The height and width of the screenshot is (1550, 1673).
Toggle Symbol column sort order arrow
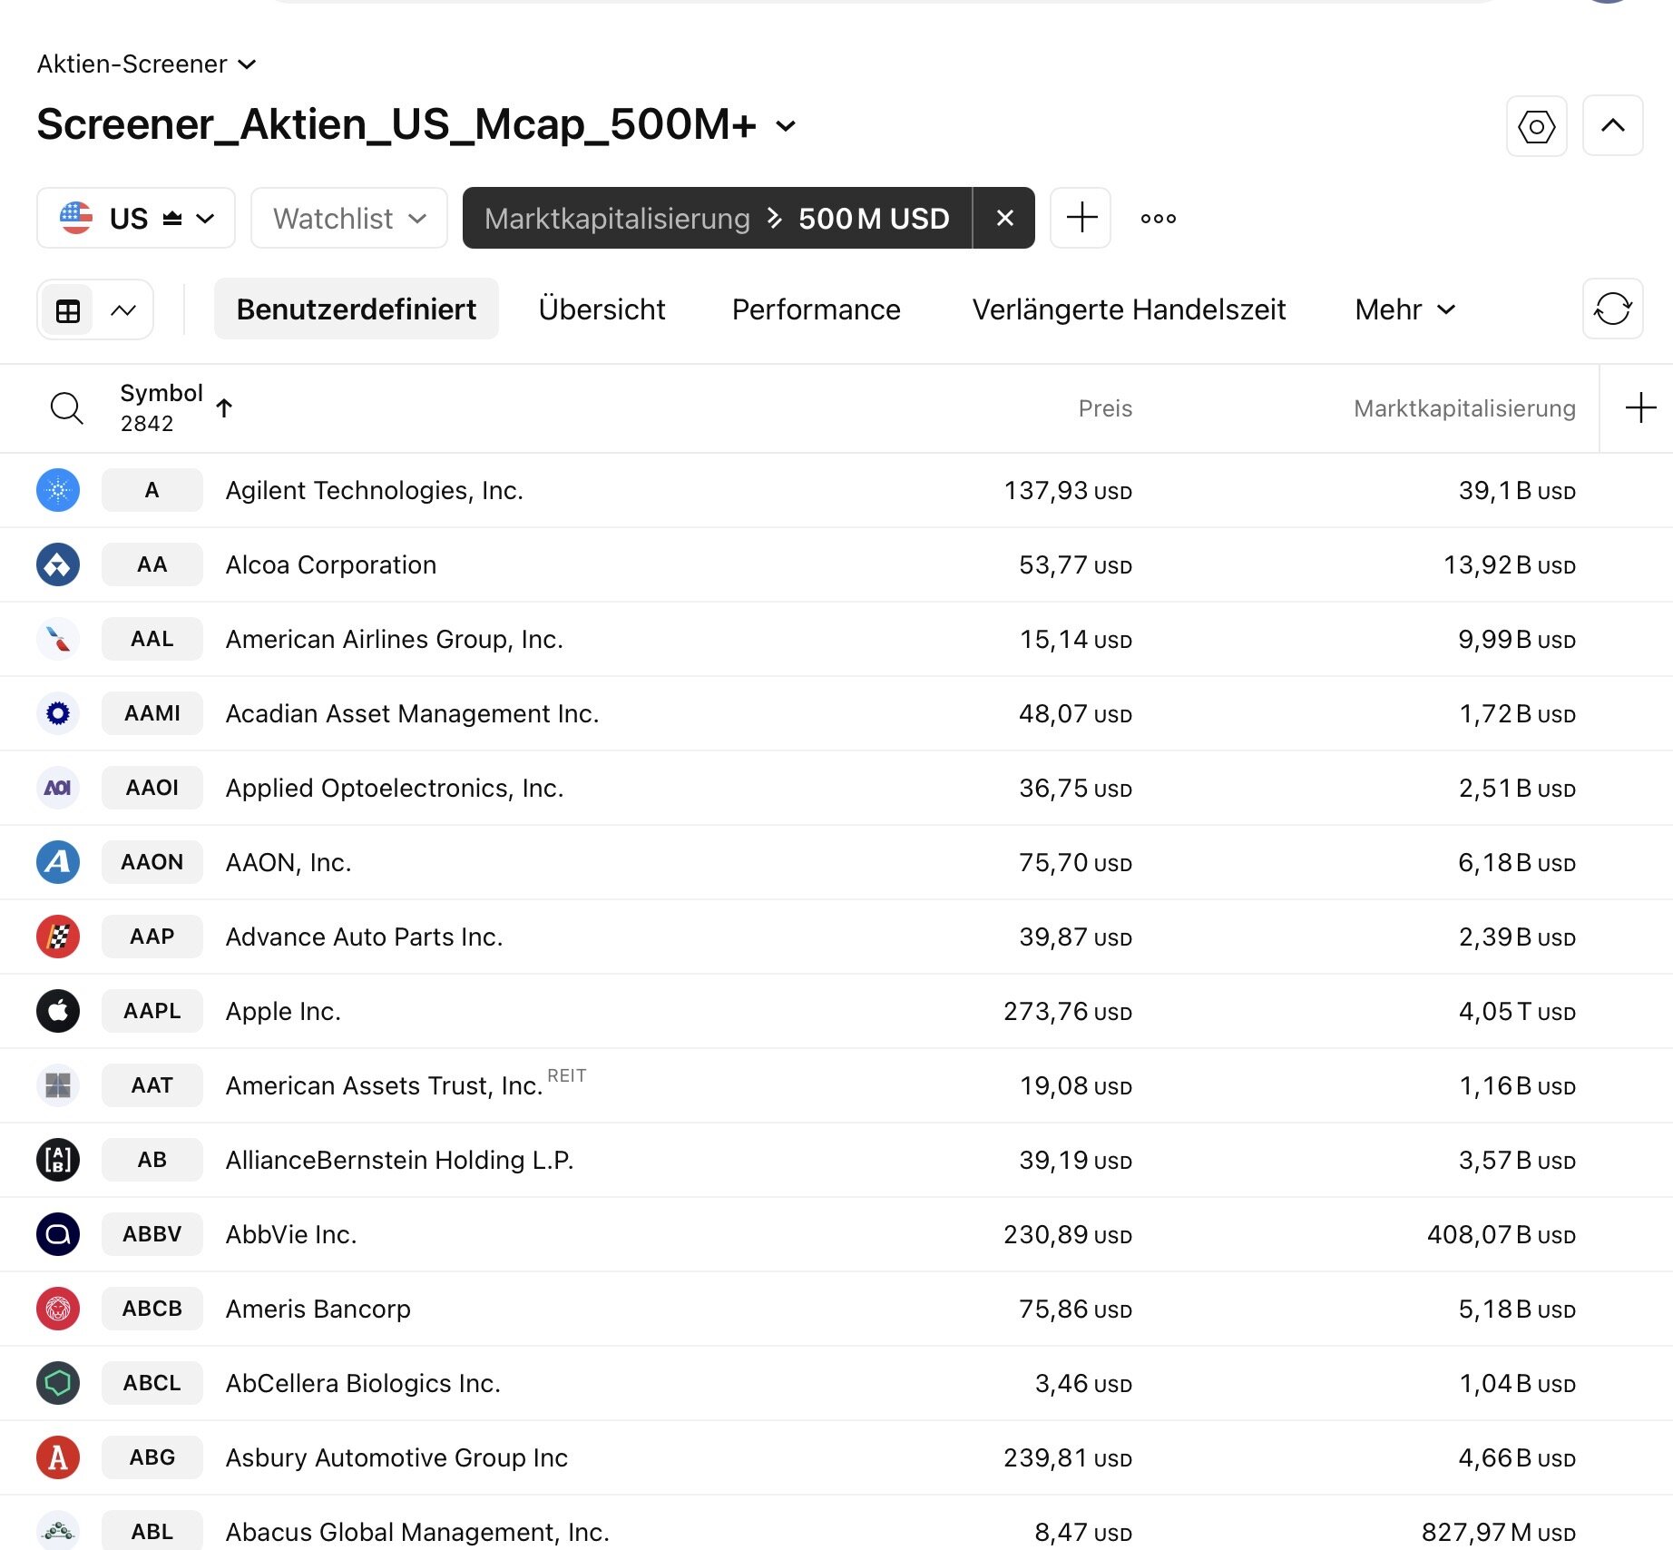click(x=224, y=408)
